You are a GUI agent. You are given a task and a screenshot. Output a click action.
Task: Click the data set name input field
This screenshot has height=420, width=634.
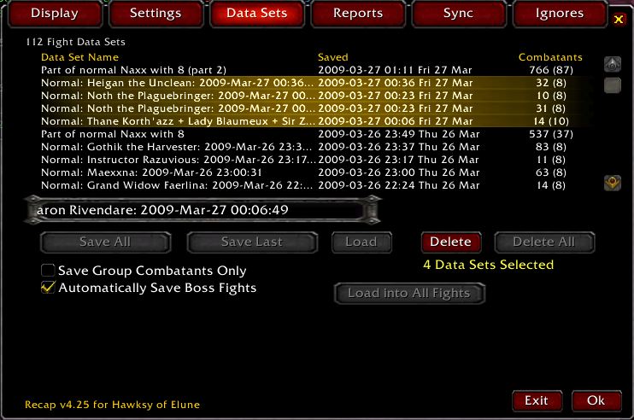click(x=203, y=210)
